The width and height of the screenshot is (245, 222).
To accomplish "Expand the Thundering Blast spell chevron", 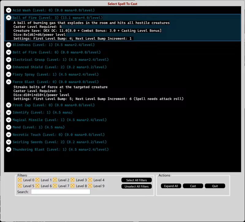I will pyautogui.click(x=9, y=150).
